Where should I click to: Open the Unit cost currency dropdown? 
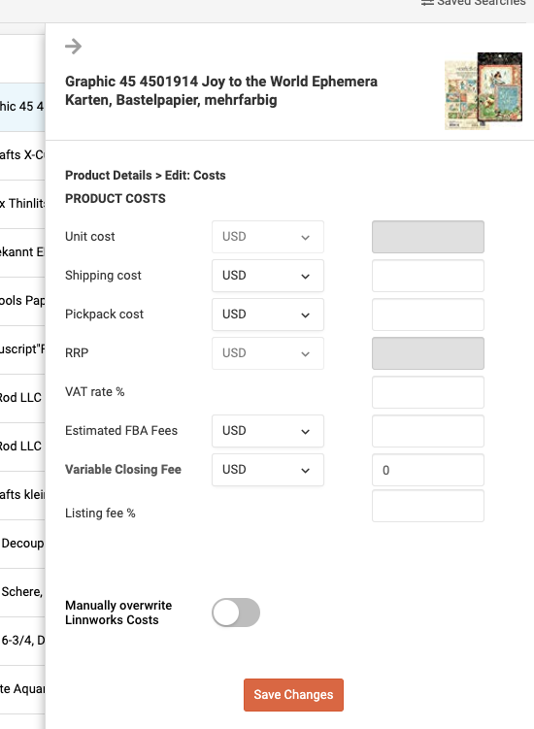(268, 237)
